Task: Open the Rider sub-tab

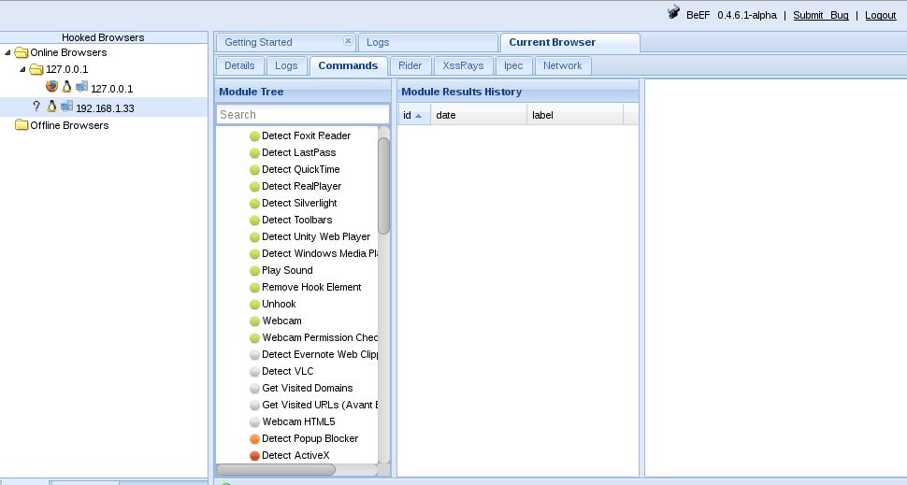Action: [410, 65]
